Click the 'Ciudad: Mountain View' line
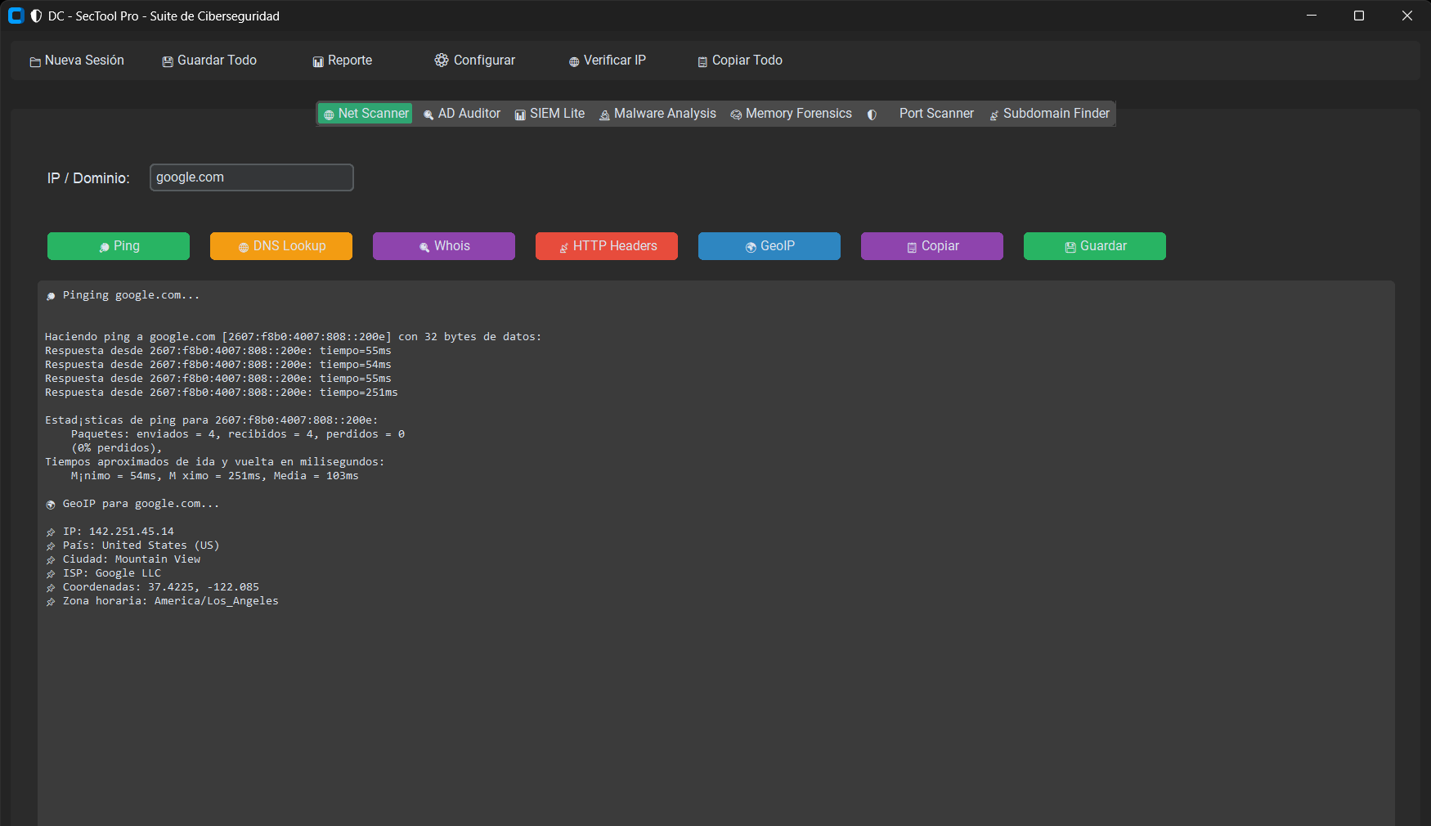 coord(123,559)
